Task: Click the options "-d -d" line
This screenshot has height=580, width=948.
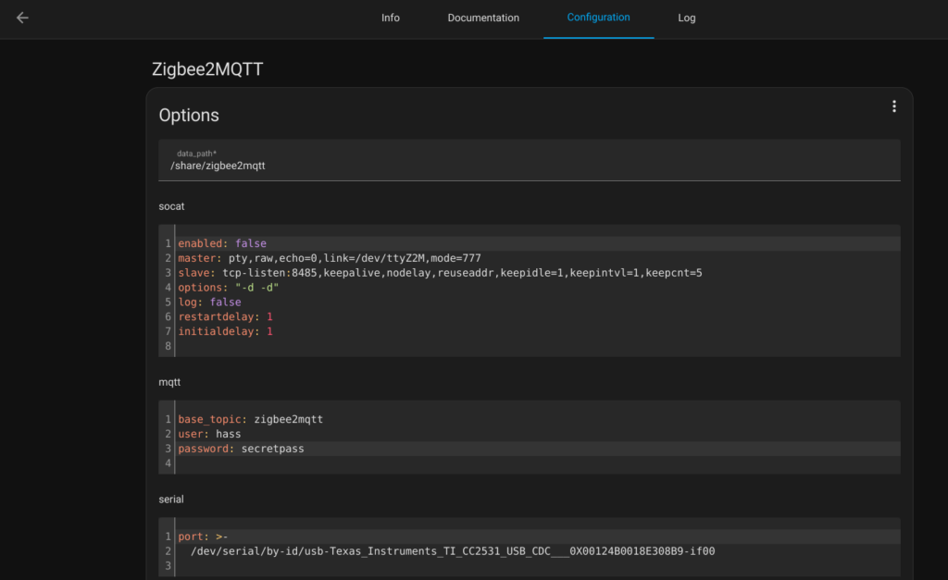Action: (228, 288)
